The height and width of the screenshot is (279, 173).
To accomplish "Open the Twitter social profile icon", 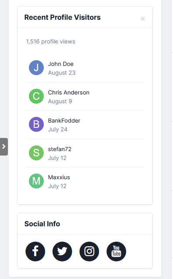I will pos(62,251).
